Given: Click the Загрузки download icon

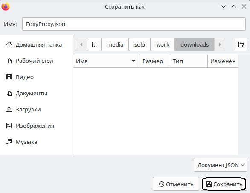Looking at the screenshot, I should coord(9,109).
